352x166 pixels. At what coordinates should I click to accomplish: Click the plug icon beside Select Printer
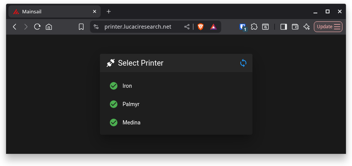coord(111,63)
